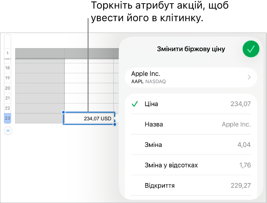Click the green check next to Ціна

tap(135, 104)
